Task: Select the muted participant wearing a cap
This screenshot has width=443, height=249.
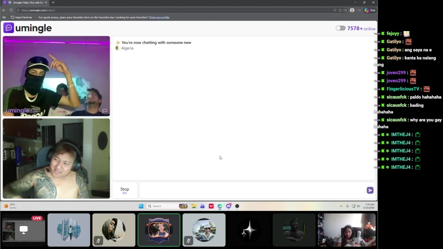Action: pyautogui.click(x=204, y=230)
